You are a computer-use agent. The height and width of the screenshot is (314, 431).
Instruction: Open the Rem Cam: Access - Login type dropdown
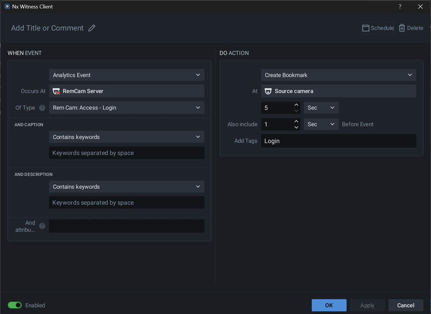pyautogui.click(x=127, y=108)
